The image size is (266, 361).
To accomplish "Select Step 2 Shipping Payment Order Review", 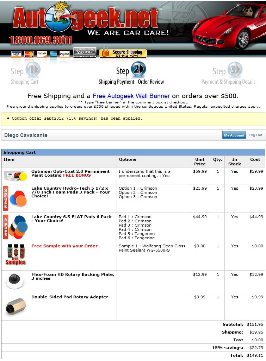I will click(x=131, y=74).
